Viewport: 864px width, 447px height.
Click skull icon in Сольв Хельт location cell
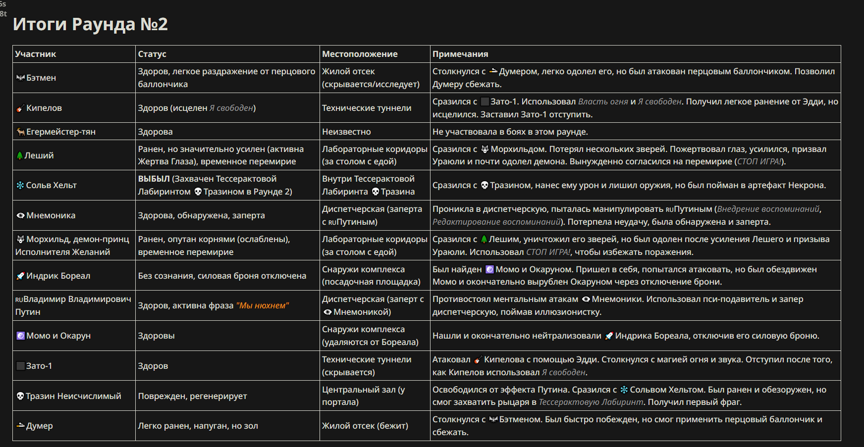(x=375, y=192)
